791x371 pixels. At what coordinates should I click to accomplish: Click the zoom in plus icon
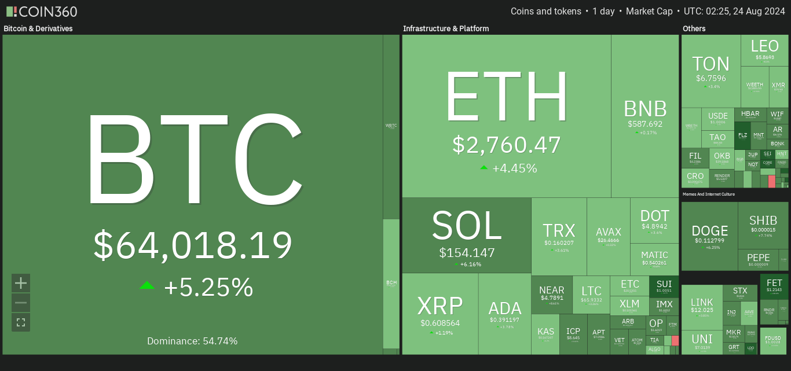pos(21,283)
